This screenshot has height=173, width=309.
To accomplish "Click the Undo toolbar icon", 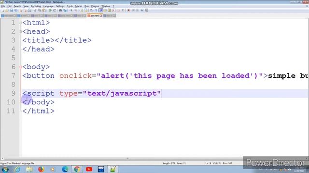I will point(50,10).
